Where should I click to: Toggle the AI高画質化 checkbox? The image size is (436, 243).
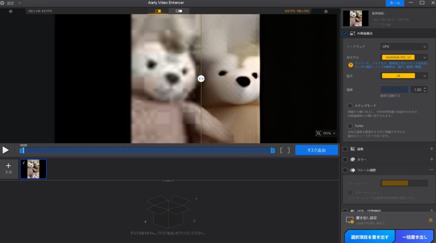point(345,33)
